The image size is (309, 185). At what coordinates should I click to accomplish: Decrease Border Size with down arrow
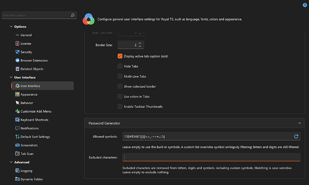click(x=140, y=46)
